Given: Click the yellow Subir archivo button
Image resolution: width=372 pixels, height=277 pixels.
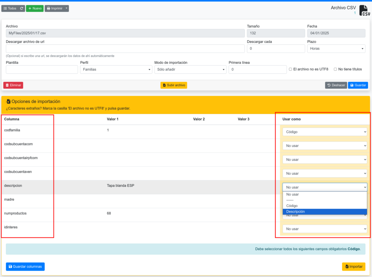Looking at the screenshot, I should click(x=174, y=85).
